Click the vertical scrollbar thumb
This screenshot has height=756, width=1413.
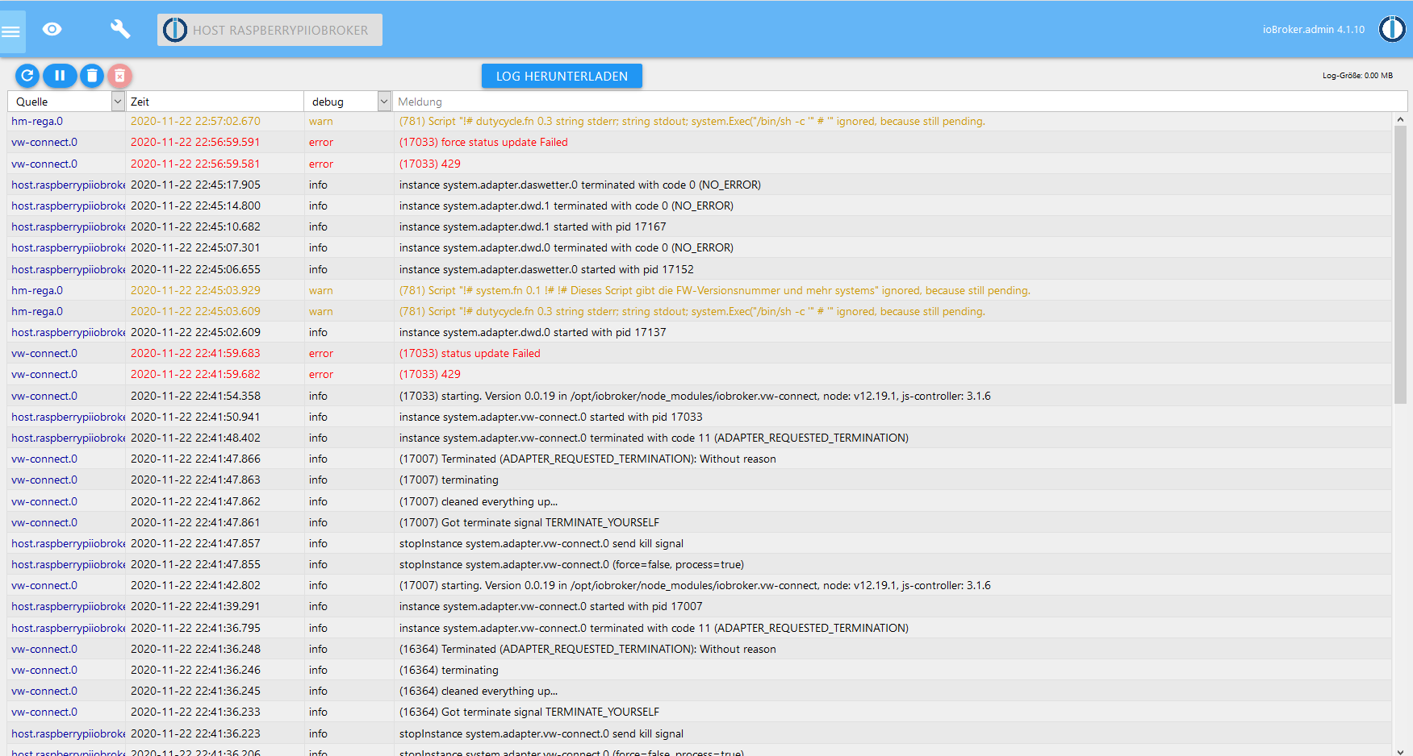[1400, 264]
